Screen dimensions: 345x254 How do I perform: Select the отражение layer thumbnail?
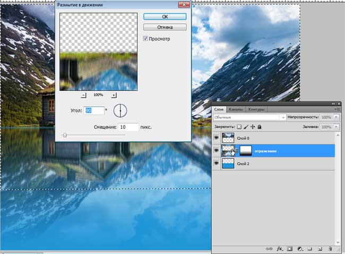pyautogui.click(x=228, y=151)
